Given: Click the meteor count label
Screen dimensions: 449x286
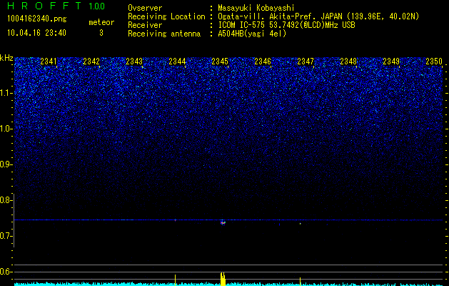Looking at the screenshot, I should [101, 22].
